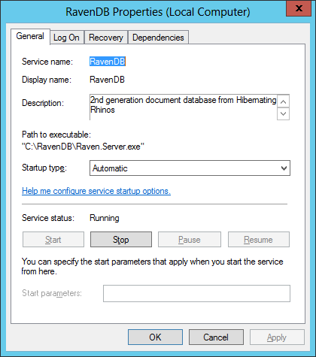The width and height of the screenshot is (316, 357).
Task: Click the highlighted RavenDB service name
Action: tap(108, 62)
